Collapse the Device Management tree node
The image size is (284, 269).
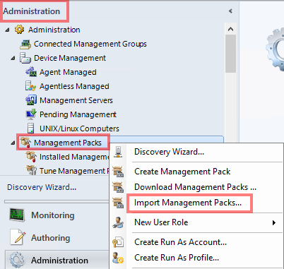coord(13,58)
